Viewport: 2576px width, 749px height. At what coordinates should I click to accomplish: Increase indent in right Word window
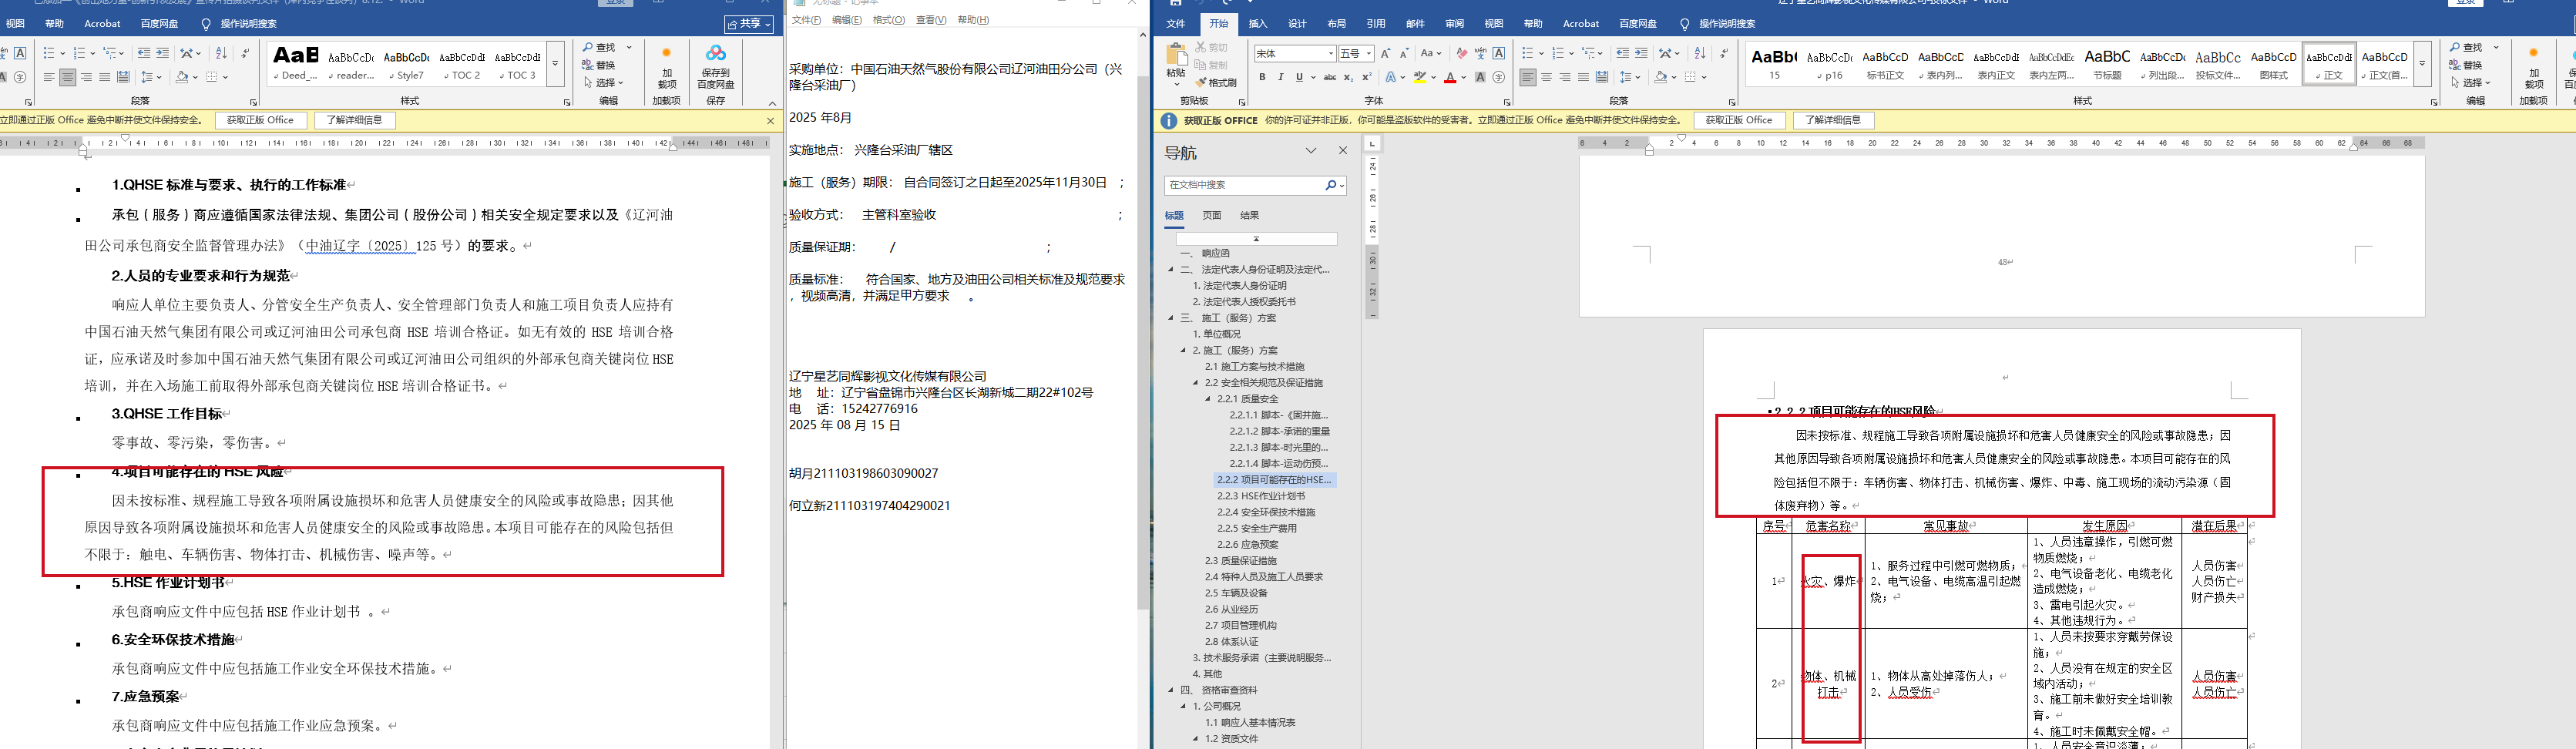pyautogui.click(x=1641, y=53)
